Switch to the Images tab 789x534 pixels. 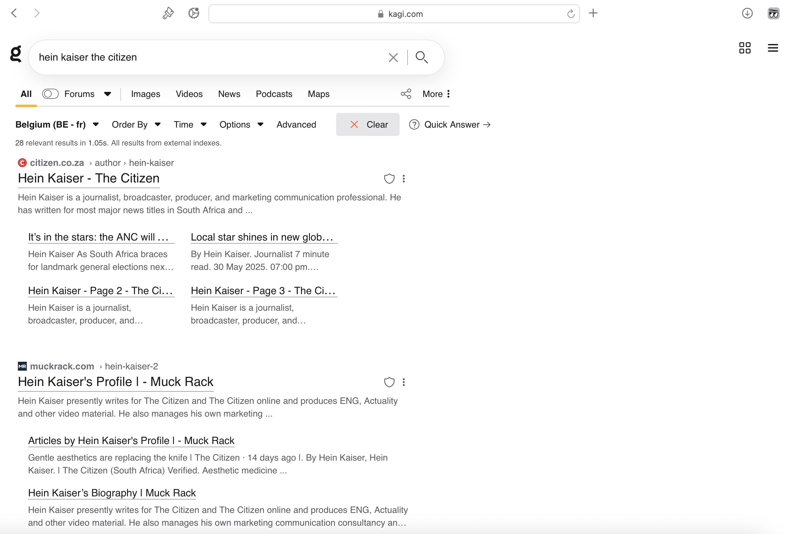tap(145, 94)
